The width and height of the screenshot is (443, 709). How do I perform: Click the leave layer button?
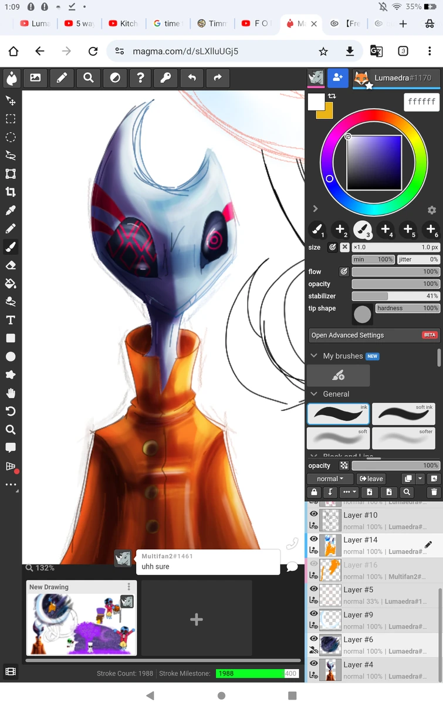tap(371, 479)
